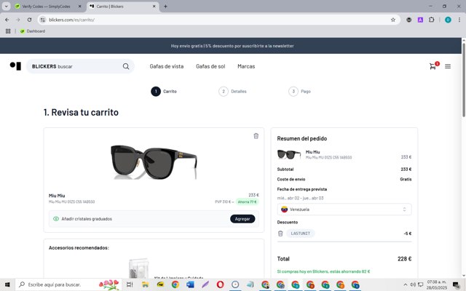Select the Carrito Blickers tab

click(122, 7)
